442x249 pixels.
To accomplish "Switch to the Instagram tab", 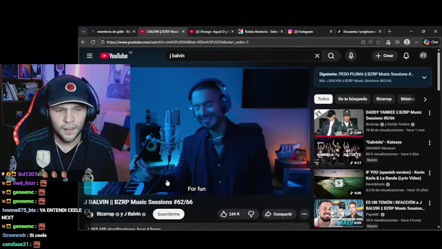I will click(309, 31).
